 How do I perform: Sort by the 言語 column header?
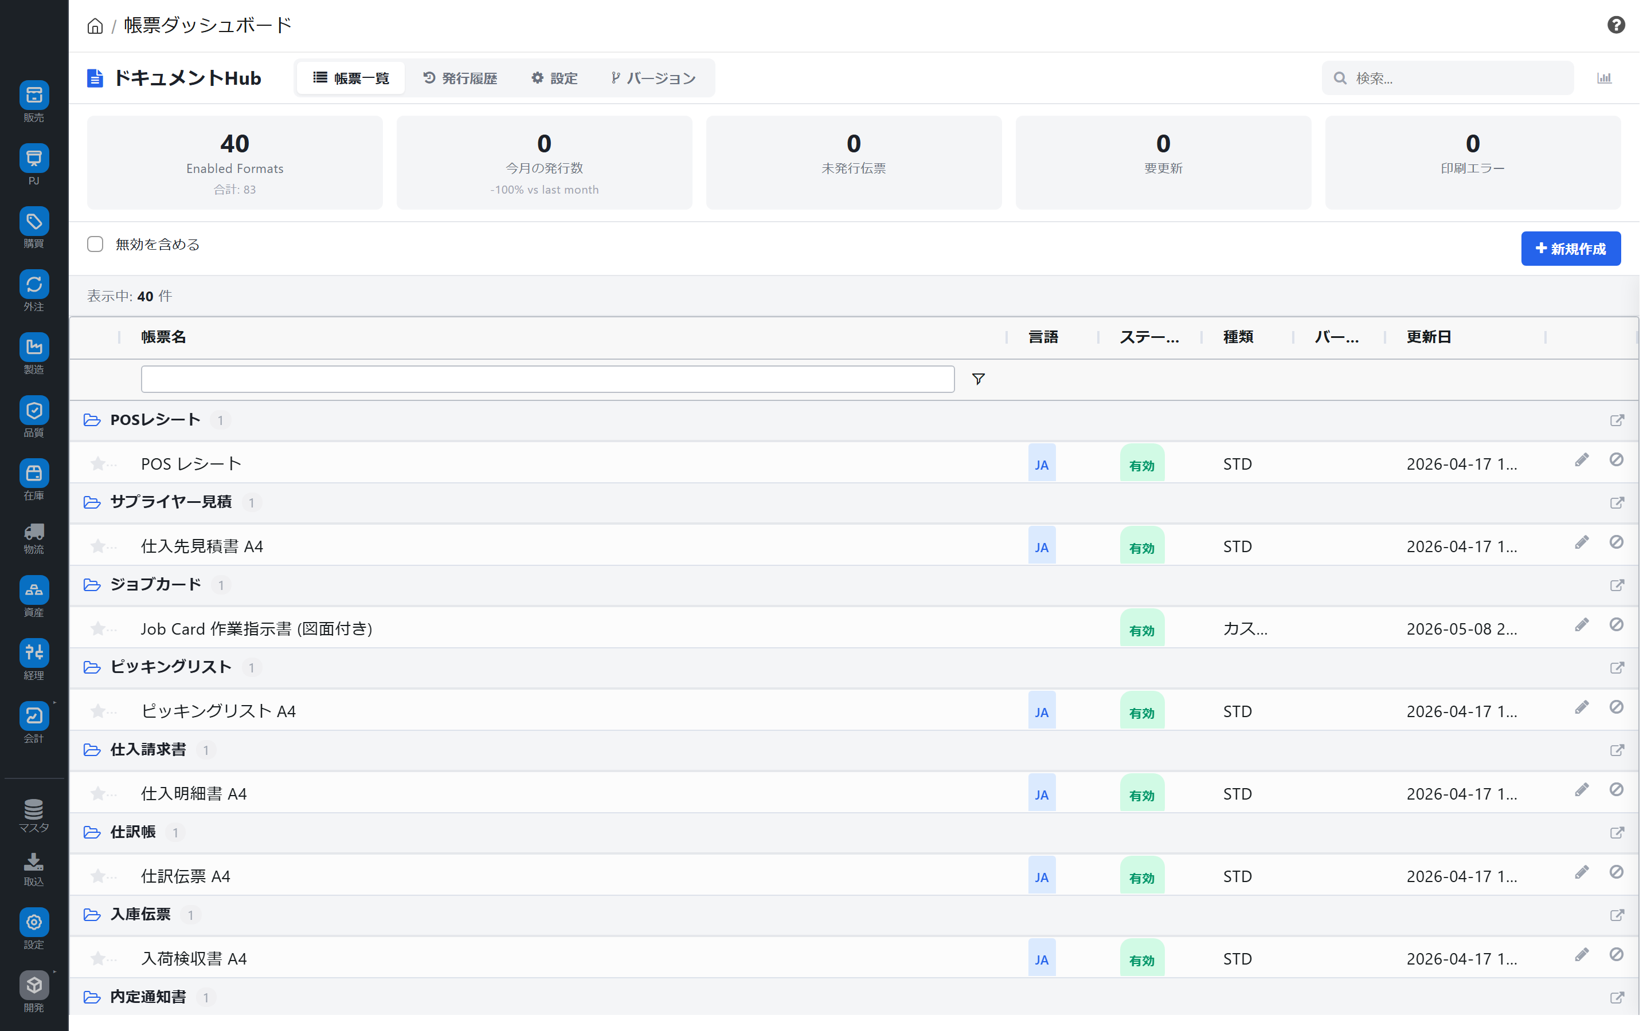click(1042, 337)
